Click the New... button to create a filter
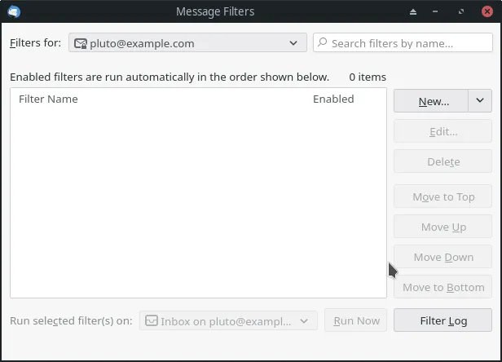 click(432, 101)
